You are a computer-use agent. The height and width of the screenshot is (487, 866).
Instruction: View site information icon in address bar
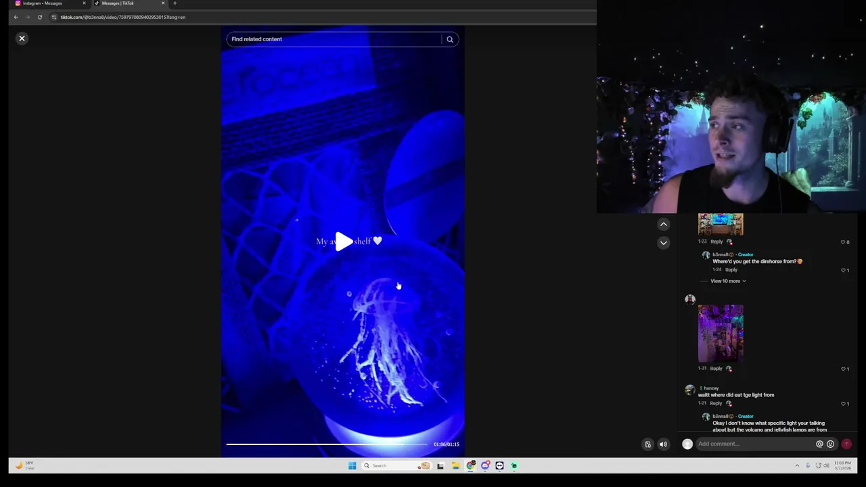coord(54,17)
